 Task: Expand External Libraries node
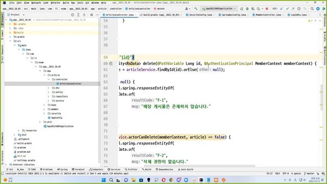pos(6,165)
